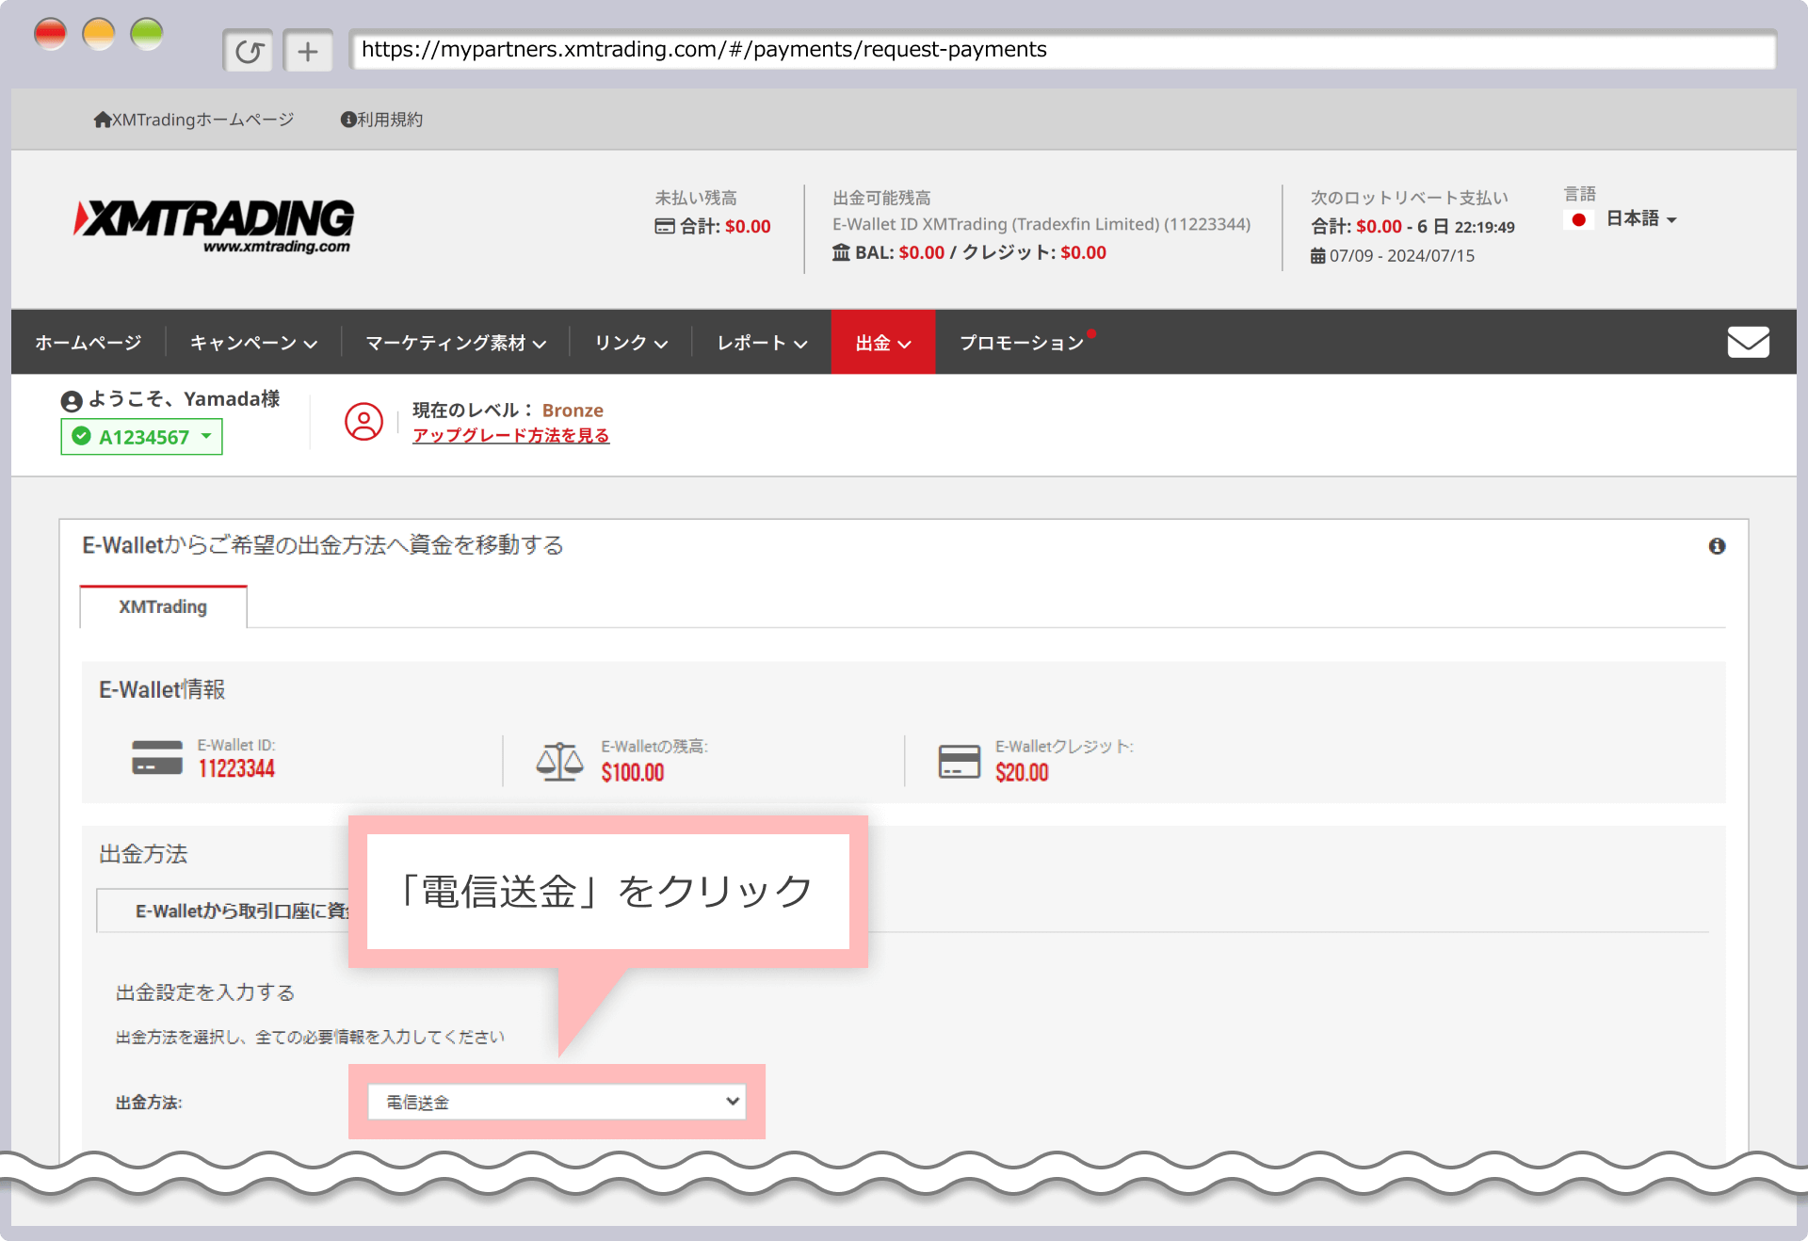1808x1241 pixels.
Task: Click the E-Wallet balance $100.00
Action: point(633,773)
